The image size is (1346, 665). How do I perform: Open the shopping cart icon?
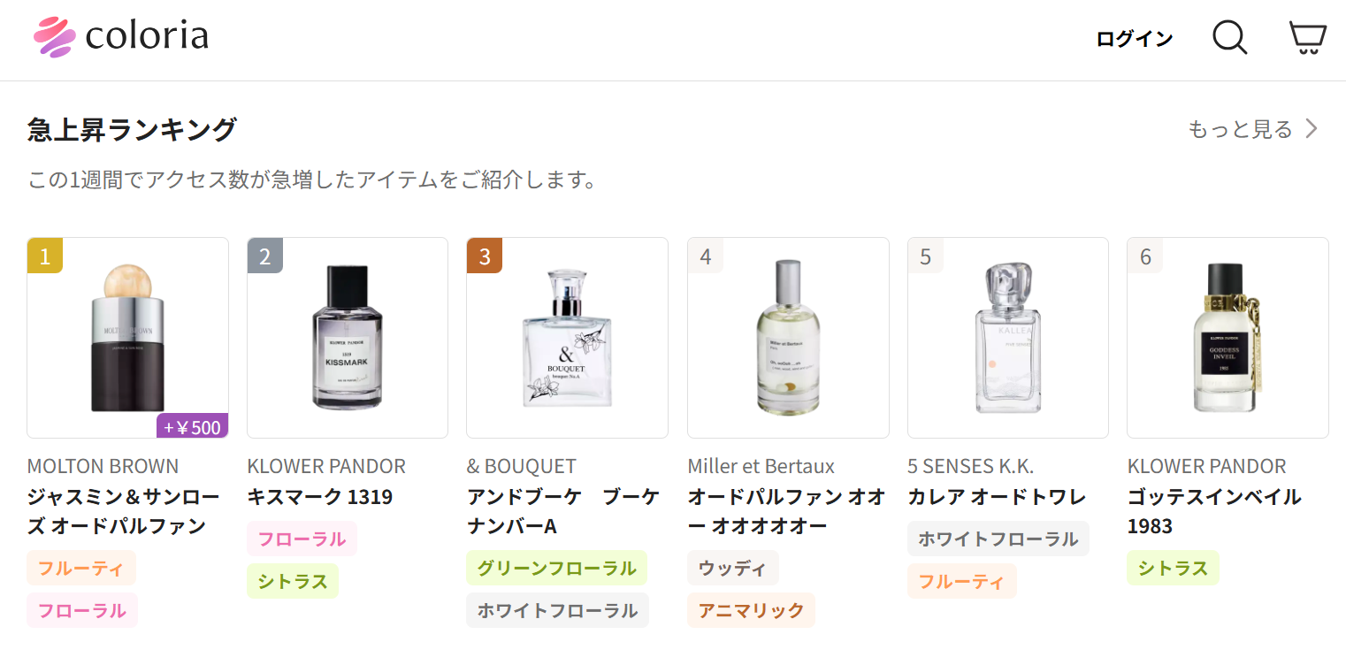[x=1307, y=38]
